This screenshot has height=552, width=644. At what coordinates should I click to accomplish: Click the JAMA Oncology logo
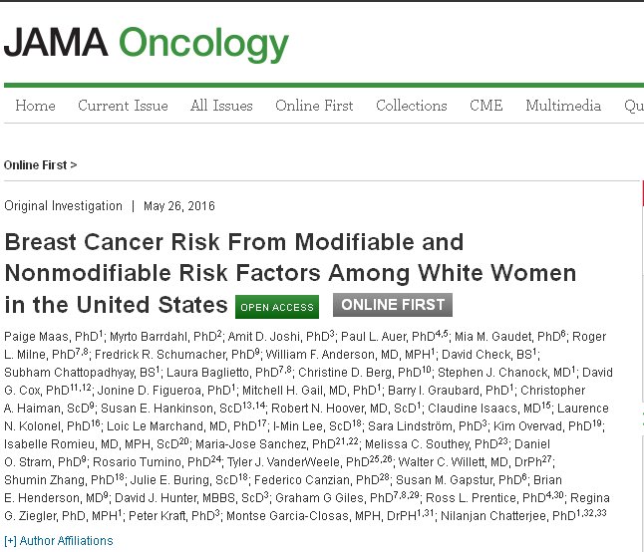click(x=147, y=43)
